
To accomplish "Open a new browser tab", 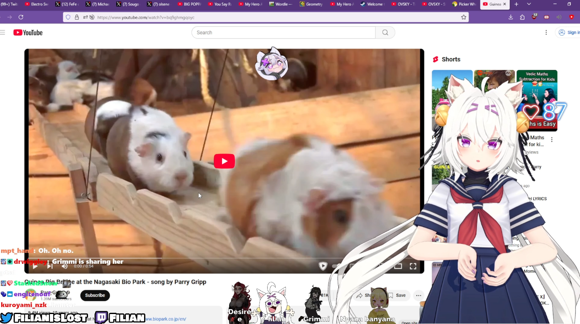I will coord(516,4).
